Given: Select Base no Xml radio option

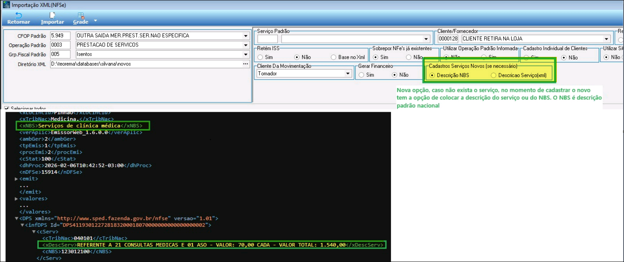Looking at the screenshot, I should tap(334, 57).
